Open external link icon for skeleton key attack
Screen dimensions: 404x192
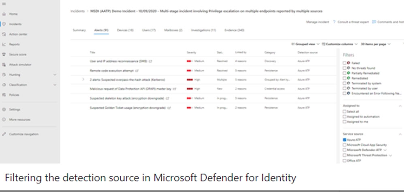(167, 98)
